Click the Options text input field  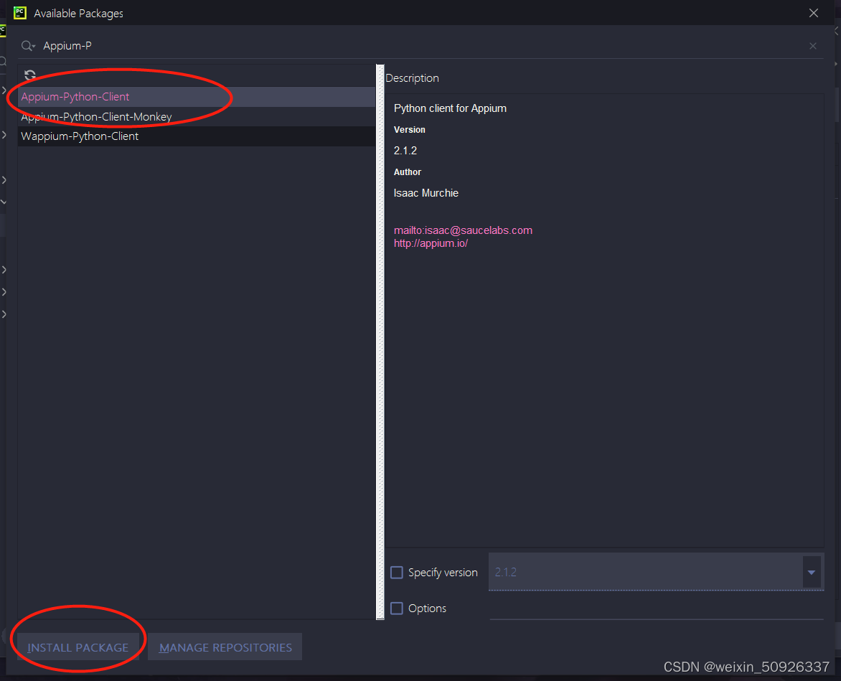pyautogui.click(x=657, y=609)
